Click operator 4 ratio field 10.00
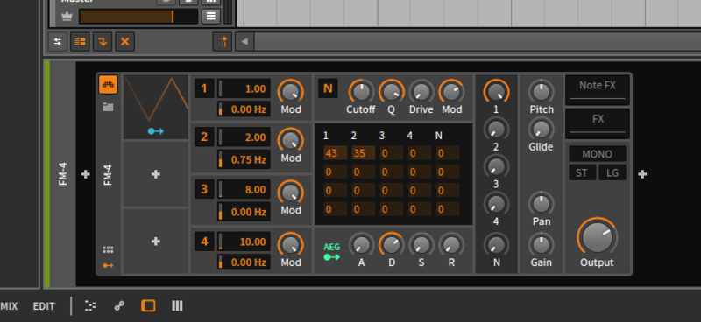This screenshot has width=701, height=322. tap(244, 241)
